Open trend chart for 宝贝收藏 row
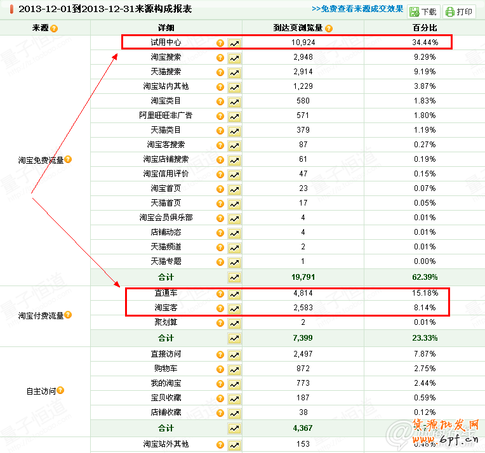The image size is (485, 453). point(234,399)
